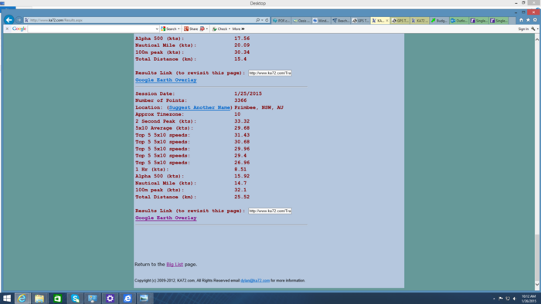This screenshot has height=304, width=541.
Task: Expand the Google search box dropdown arrow
Action: 157,29
